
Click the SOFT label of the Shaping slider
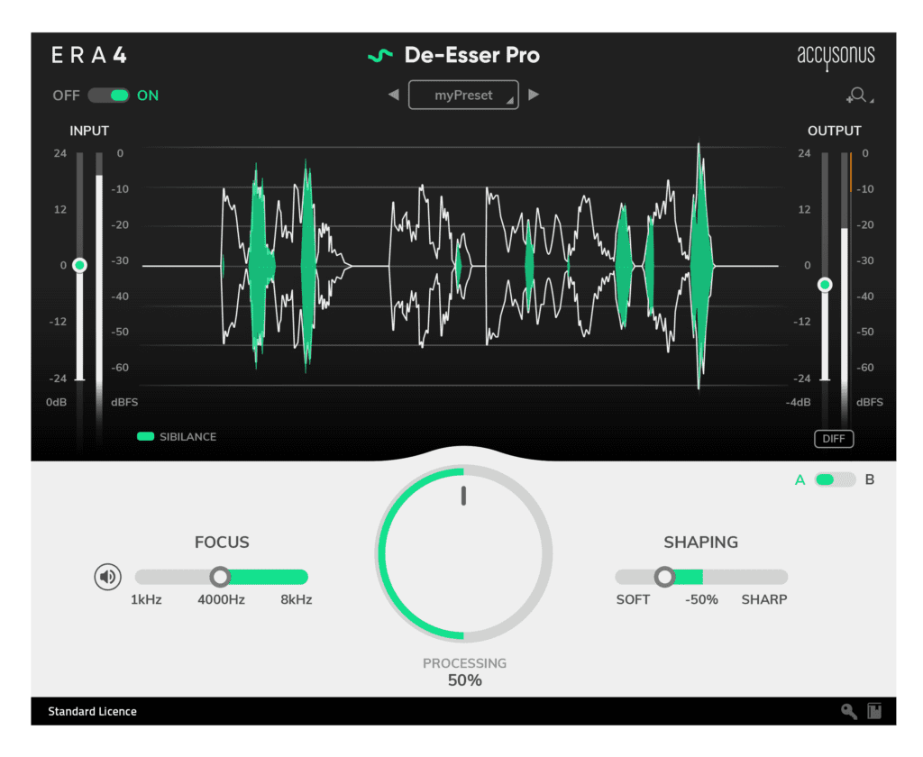coord(633,600)
